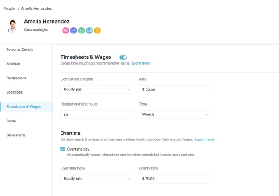Viewport: 279px width, 196px height.
Task: Click the green calendar badge icon
Action: pyautogui.click(x=81, y=31)
